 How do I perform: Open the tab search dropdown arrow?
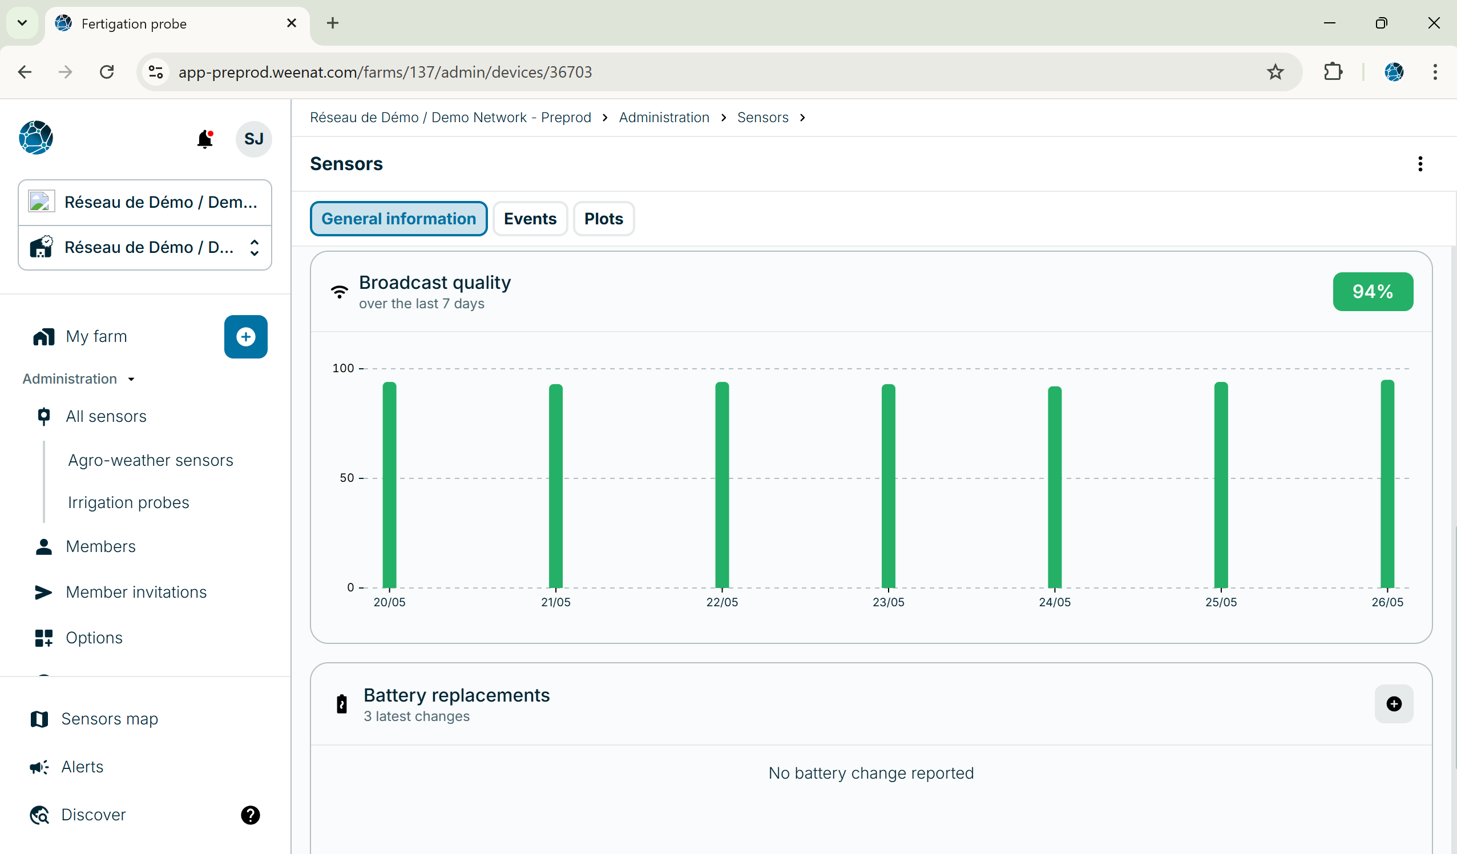[x=22, y=23]
